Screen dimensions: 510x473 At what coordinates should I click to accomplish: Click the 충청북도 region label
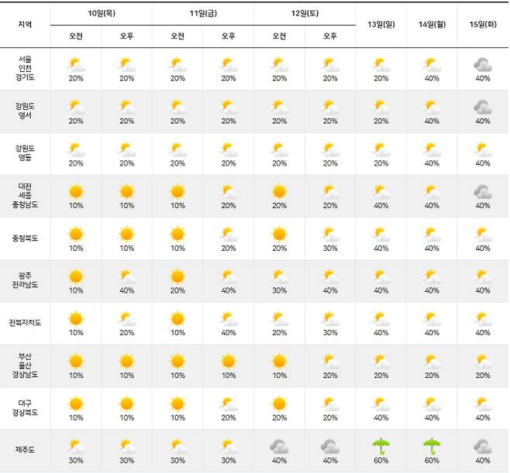tap(25, 238)
